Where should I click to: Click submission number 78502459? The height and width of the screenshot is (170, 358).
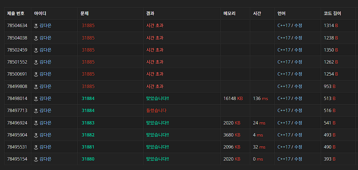(17, 50)
